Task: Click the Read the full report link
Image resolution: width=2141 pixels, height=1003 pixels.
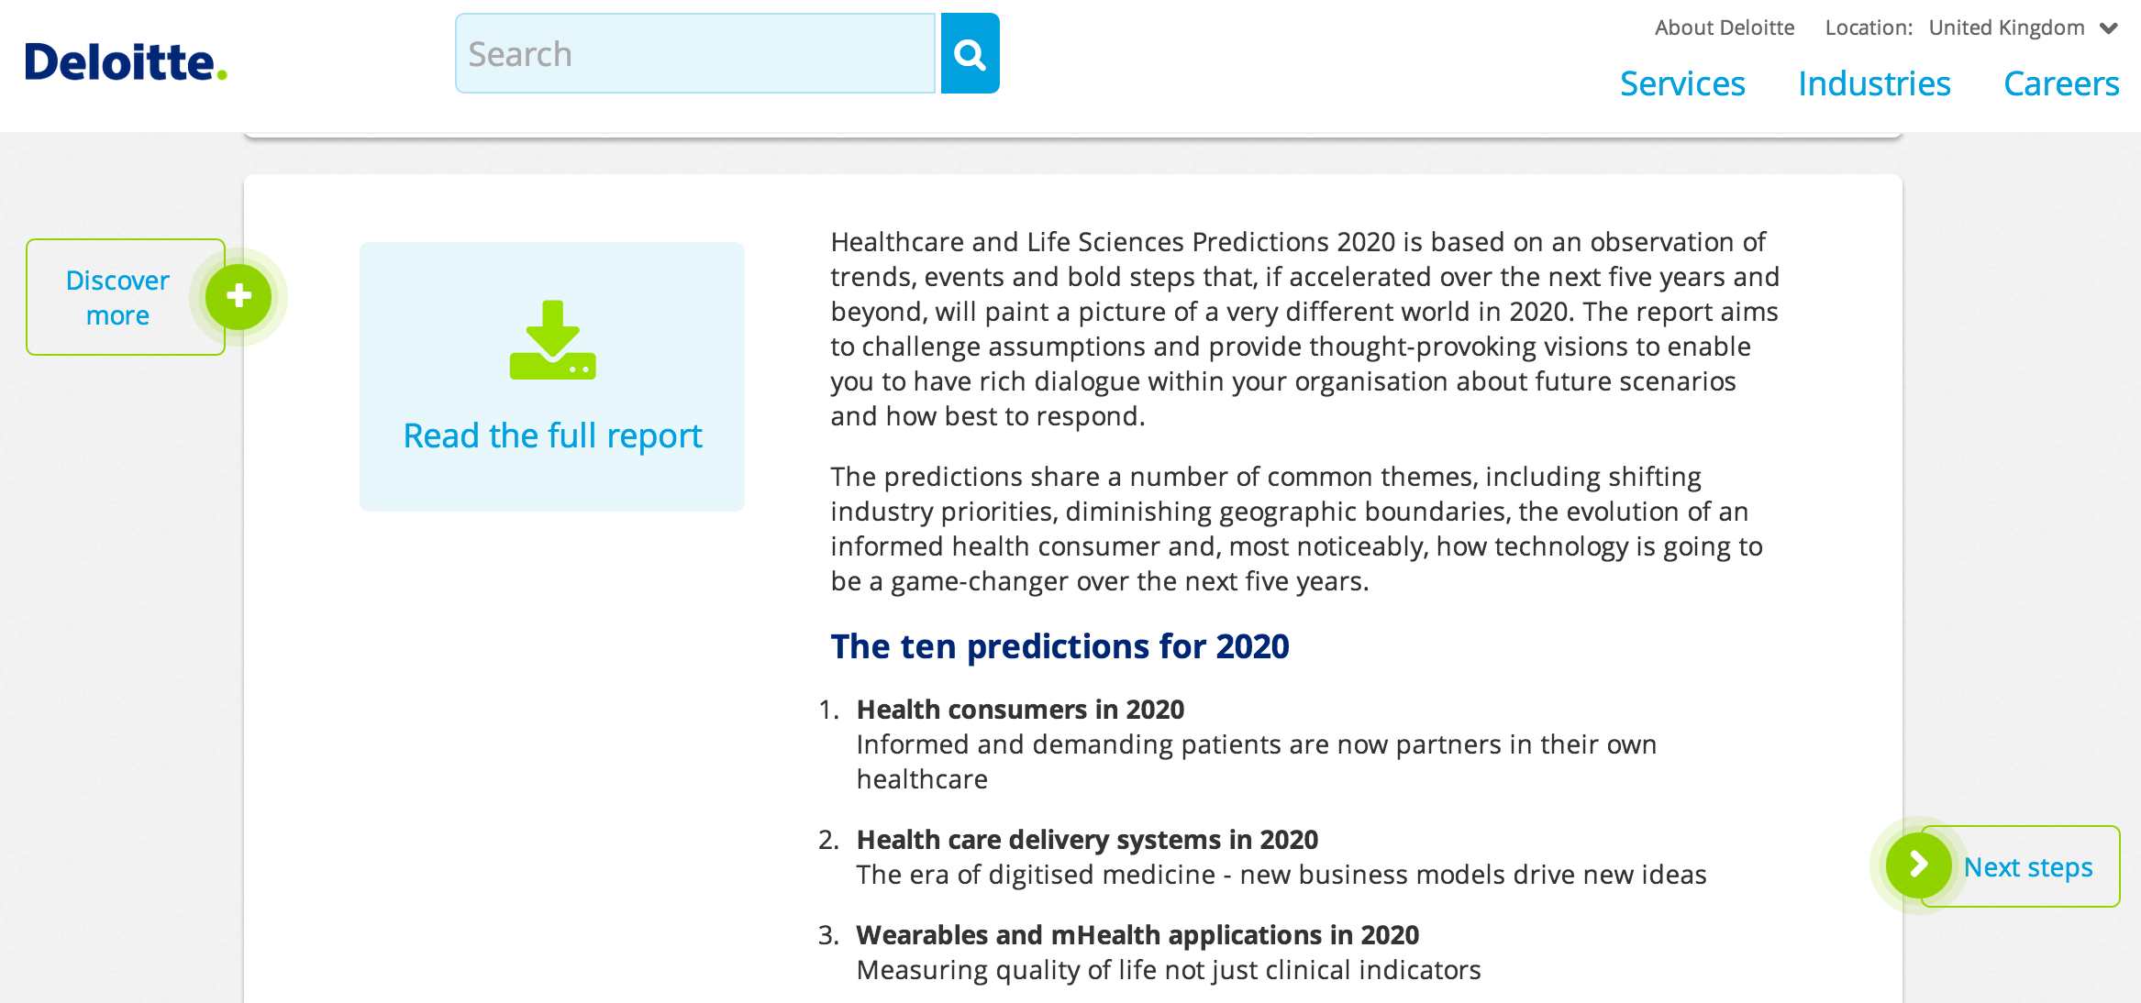Action: pyautogui.click(x=552, y=436)
